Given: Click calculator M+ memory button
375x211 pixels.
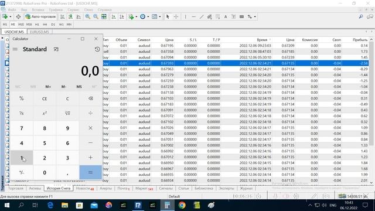Looking at the screenshot, I should tap(48, 87).
